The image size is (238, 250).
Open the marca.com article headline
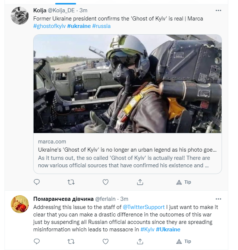click(127, 150)
